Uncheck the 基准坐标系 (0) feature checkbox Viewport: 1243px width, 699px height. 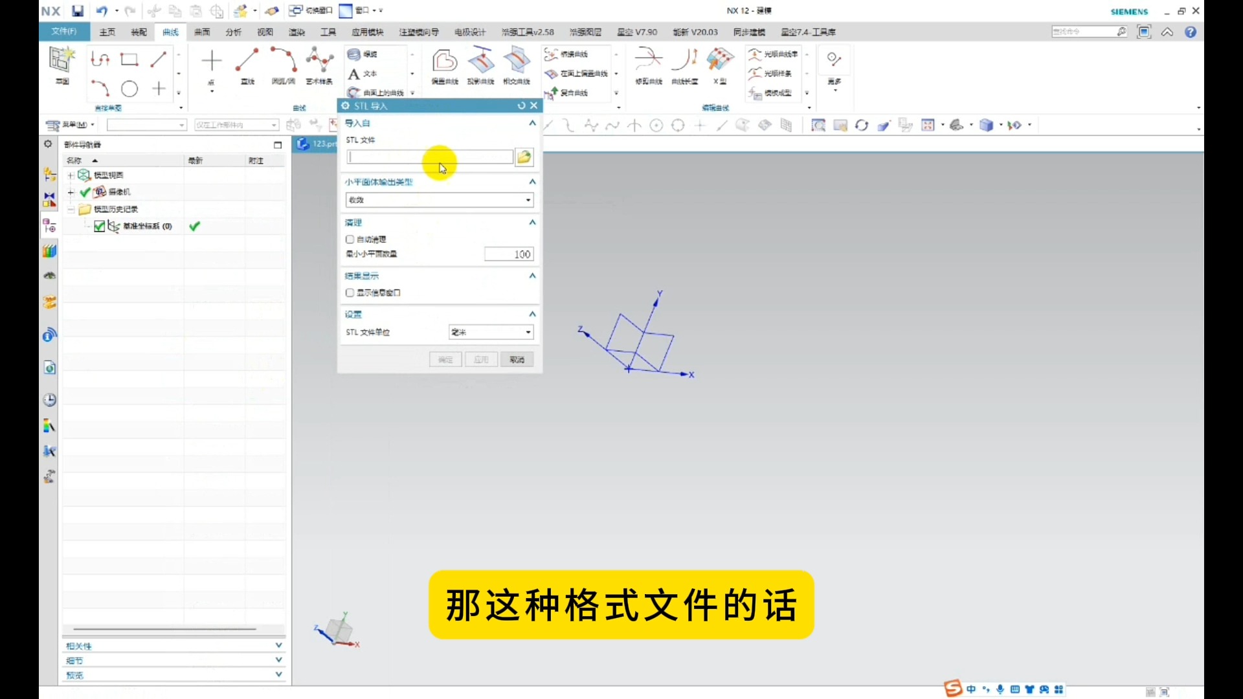click(x=99, y=226)
